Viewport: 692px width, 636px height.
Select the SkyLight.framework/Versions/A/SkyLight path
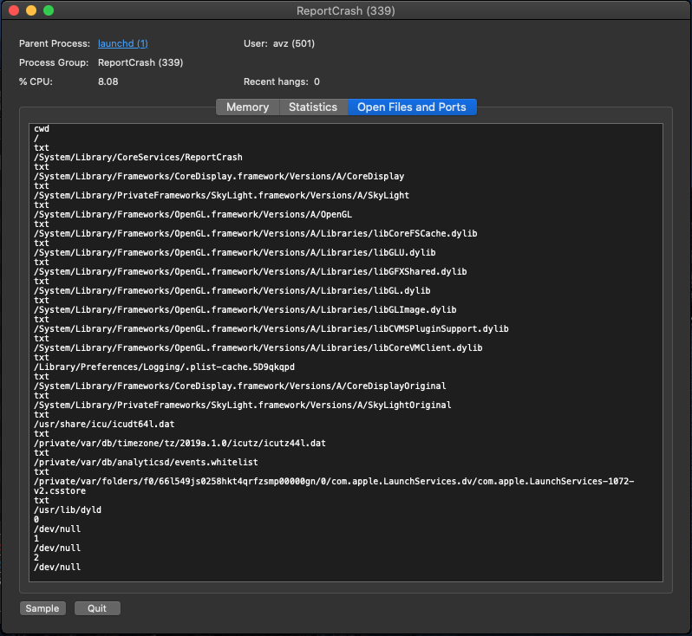click(x=221, y=195)
